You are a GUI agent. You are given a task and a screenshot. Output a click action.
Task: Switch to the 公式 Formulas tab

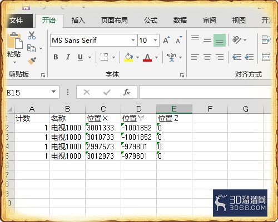click(151, 21)
